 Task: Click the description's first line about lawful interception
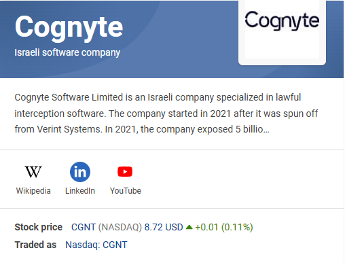point(158,97)
